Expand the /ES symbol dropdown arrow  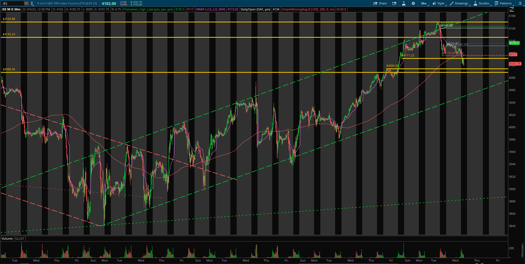[x=26, y=4]
